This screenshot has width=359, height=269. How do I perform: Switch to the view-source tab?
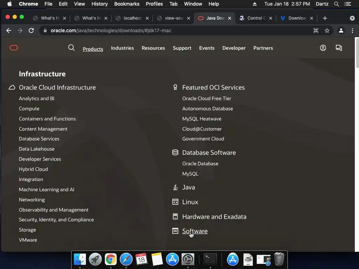point(174,18)
